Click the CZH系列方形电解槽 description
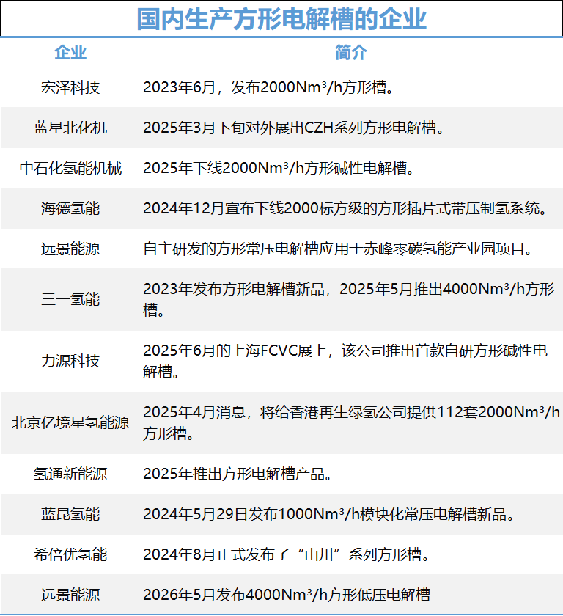The height and width of the screenshot is (616, 563). click(294, 128)
